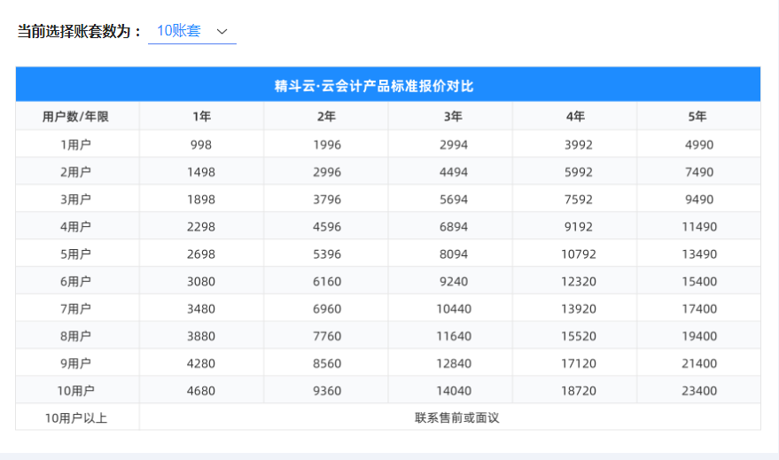The width and height of the screenshot is (779, 460).
Task: Click the price 7592 cell
Action: [x=575, y=199]
